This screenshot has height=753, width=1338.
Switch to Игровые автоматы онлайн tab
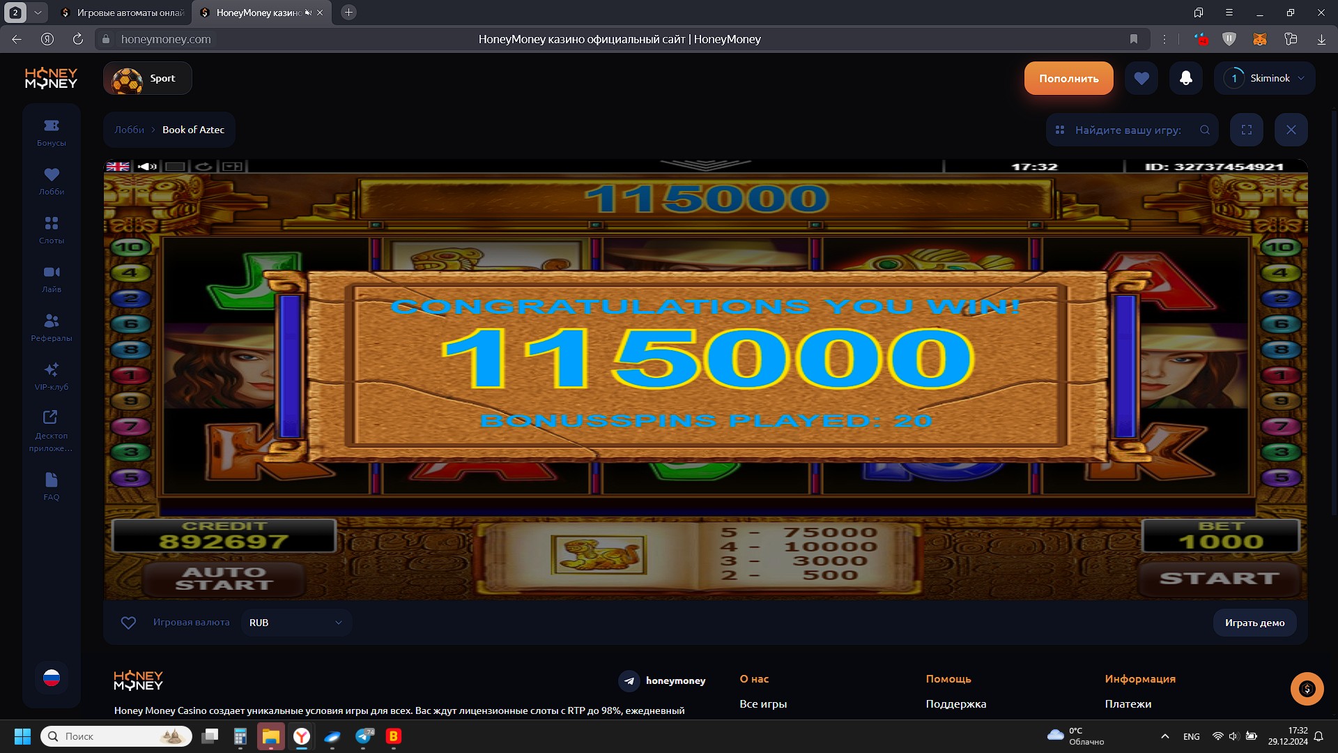pyautogui.click(x=123, y=13)
